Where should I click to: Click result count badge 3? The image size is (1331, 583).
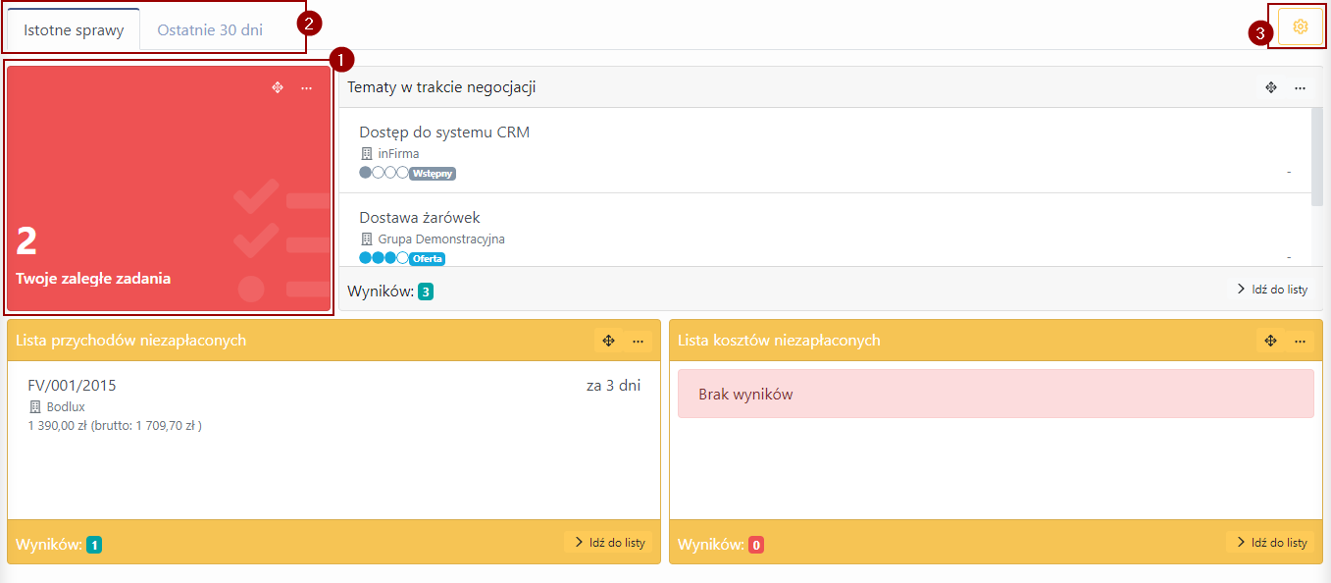(425, 291)
